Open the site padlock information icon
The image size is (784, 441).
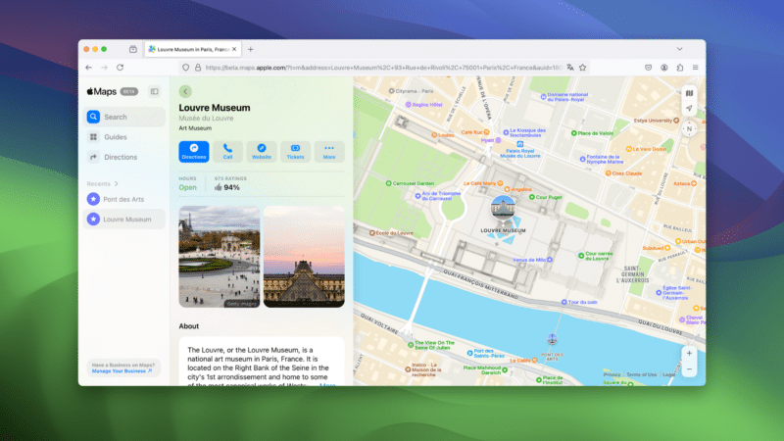coord(198,68)
